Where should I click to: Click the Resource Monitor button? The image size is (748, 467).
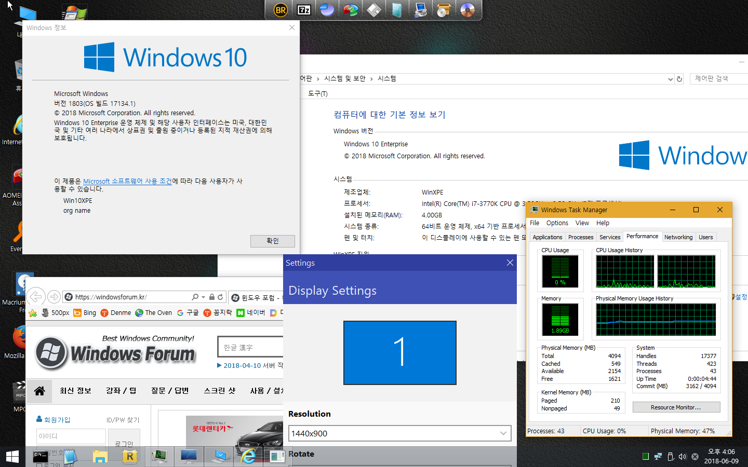coord(676,407)
